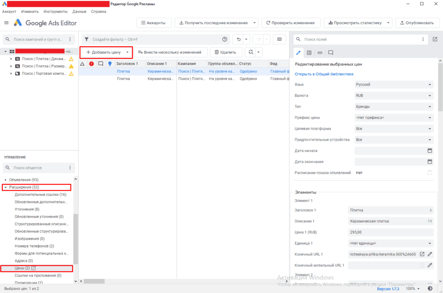Expand the arrow next to Добавить цену
Image resolution: width=443 pixels, height=293 pixels.
tap(128, 52)
